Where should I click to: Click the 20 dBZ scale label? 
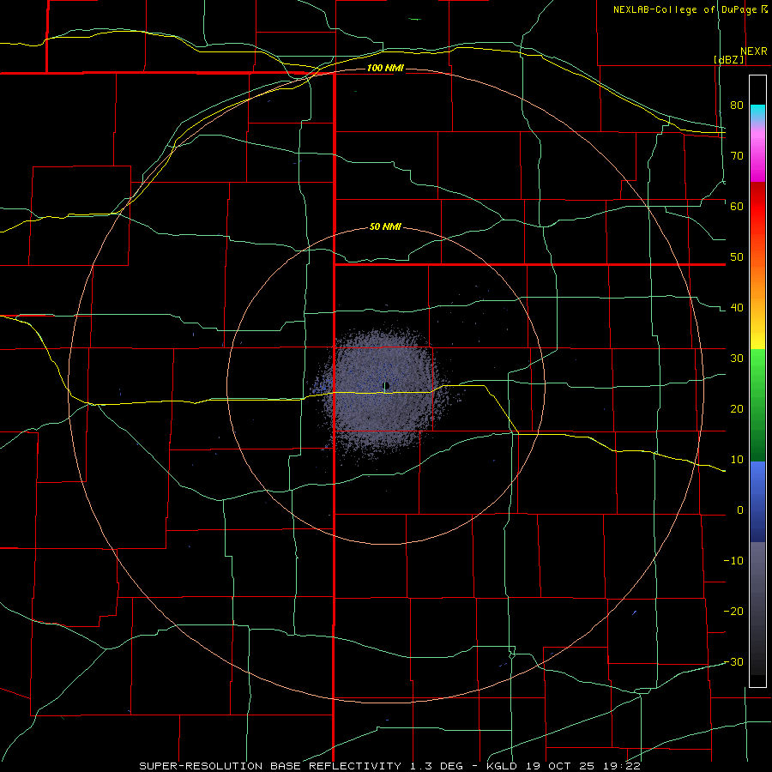pos(737,409)
